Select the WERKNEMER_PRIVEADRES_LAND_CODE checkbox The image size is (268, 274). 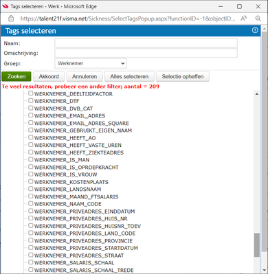[x=31, y=233]
